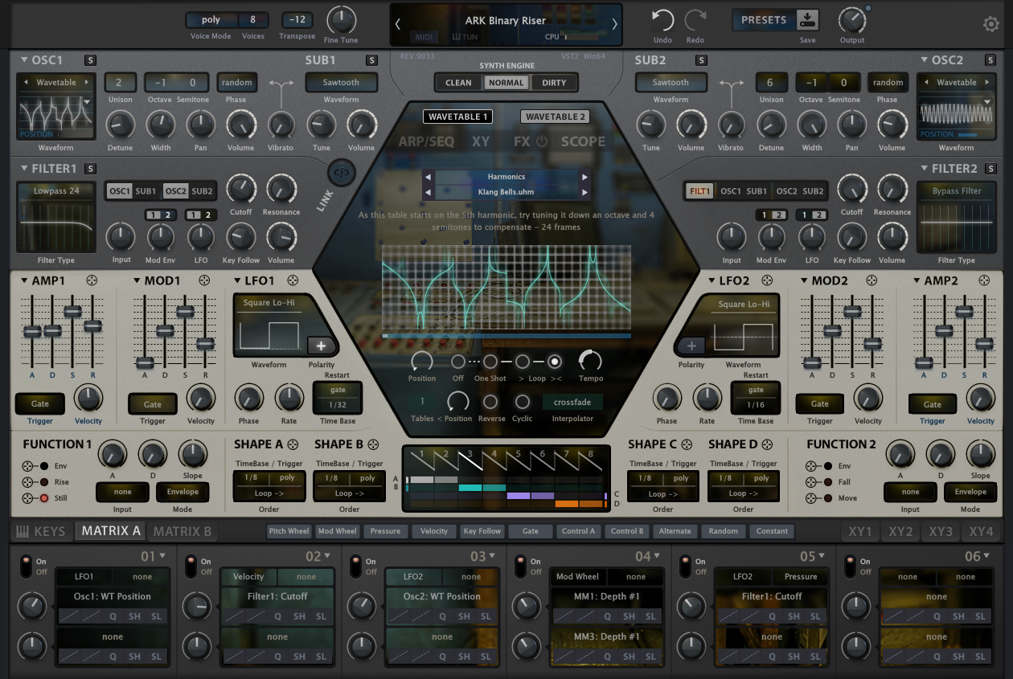Toggle matrix slot 04 On/Off switch
Viewport: 1013px width, 679px height.
tap(520, 567)
